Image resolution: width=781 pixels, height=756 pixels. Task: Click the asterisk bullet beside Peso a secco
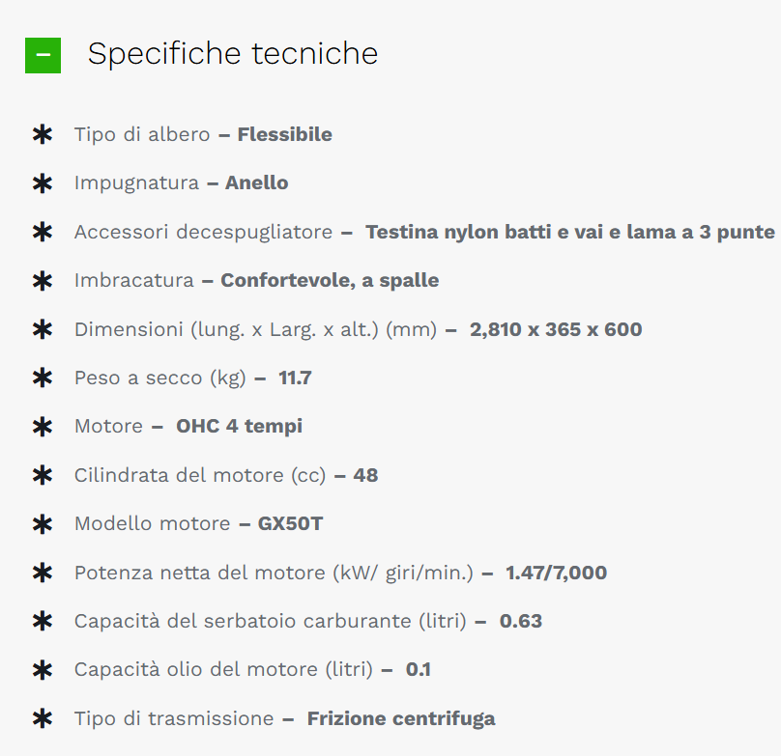(x=43, y=378)
